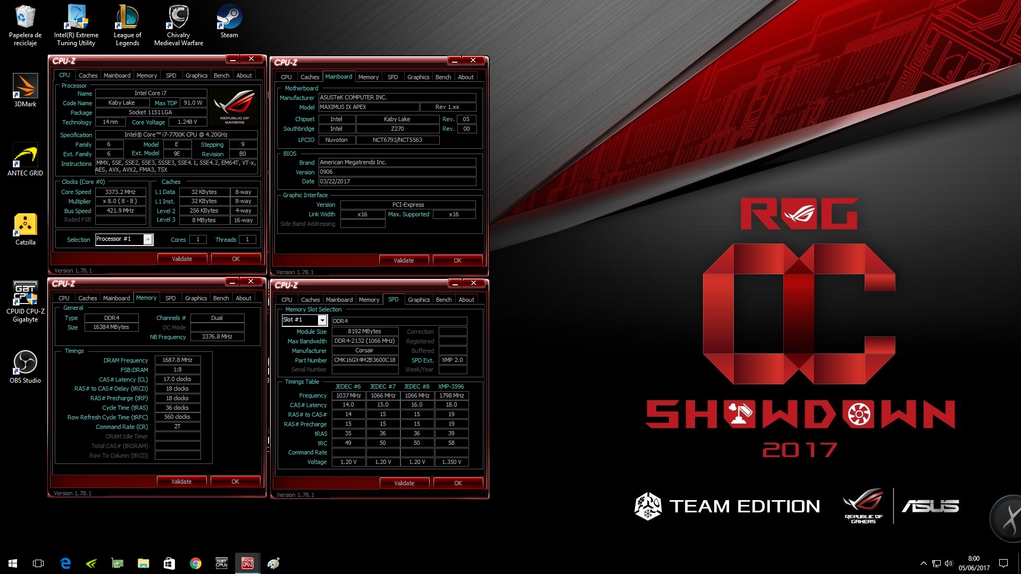The image size is (1021, 574).
Task: Open the ANTEC GRID desktop shortcut
Action: pos(25,159)
